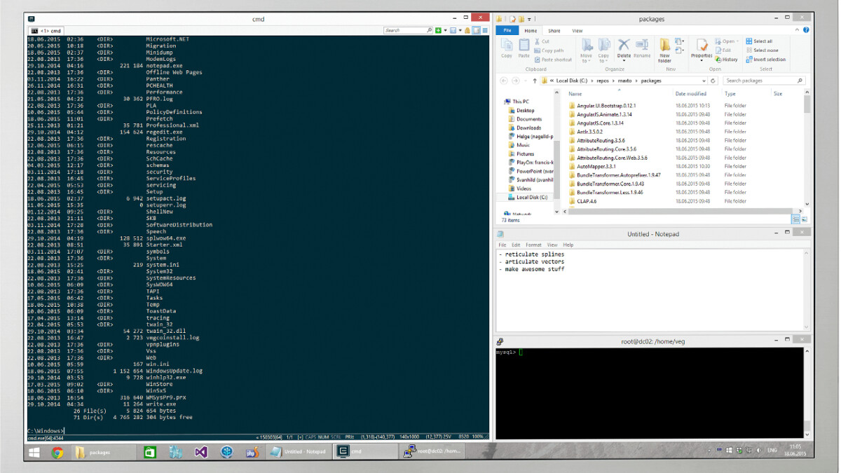Collapse the This PC tree item

click(502, 101)
